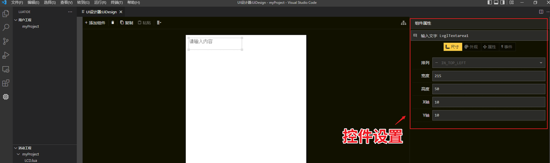Click the X轴 field showing 10

(489, 102)
